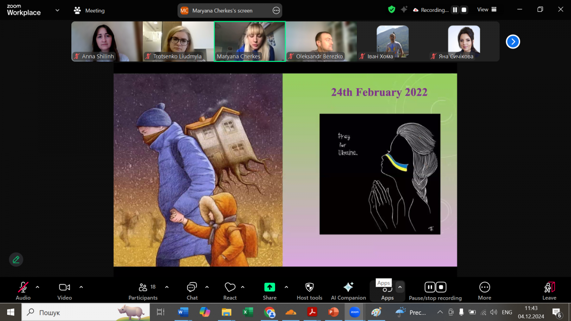
Task: Click the green Share screen icon
Action: click(x=269, y=288)
